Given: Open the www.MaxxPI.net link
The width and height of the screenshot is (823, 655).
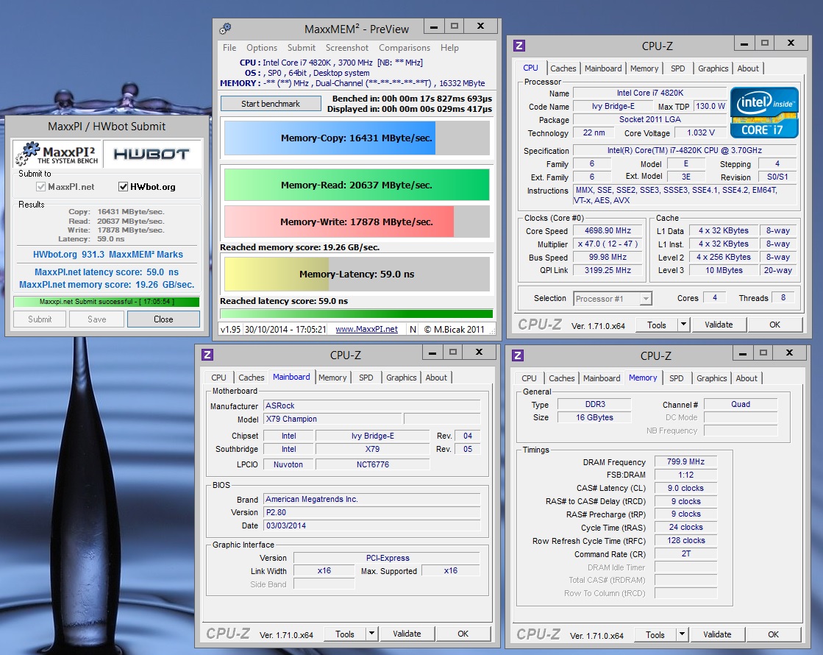Looking at the screenshot, I should 366,329.
